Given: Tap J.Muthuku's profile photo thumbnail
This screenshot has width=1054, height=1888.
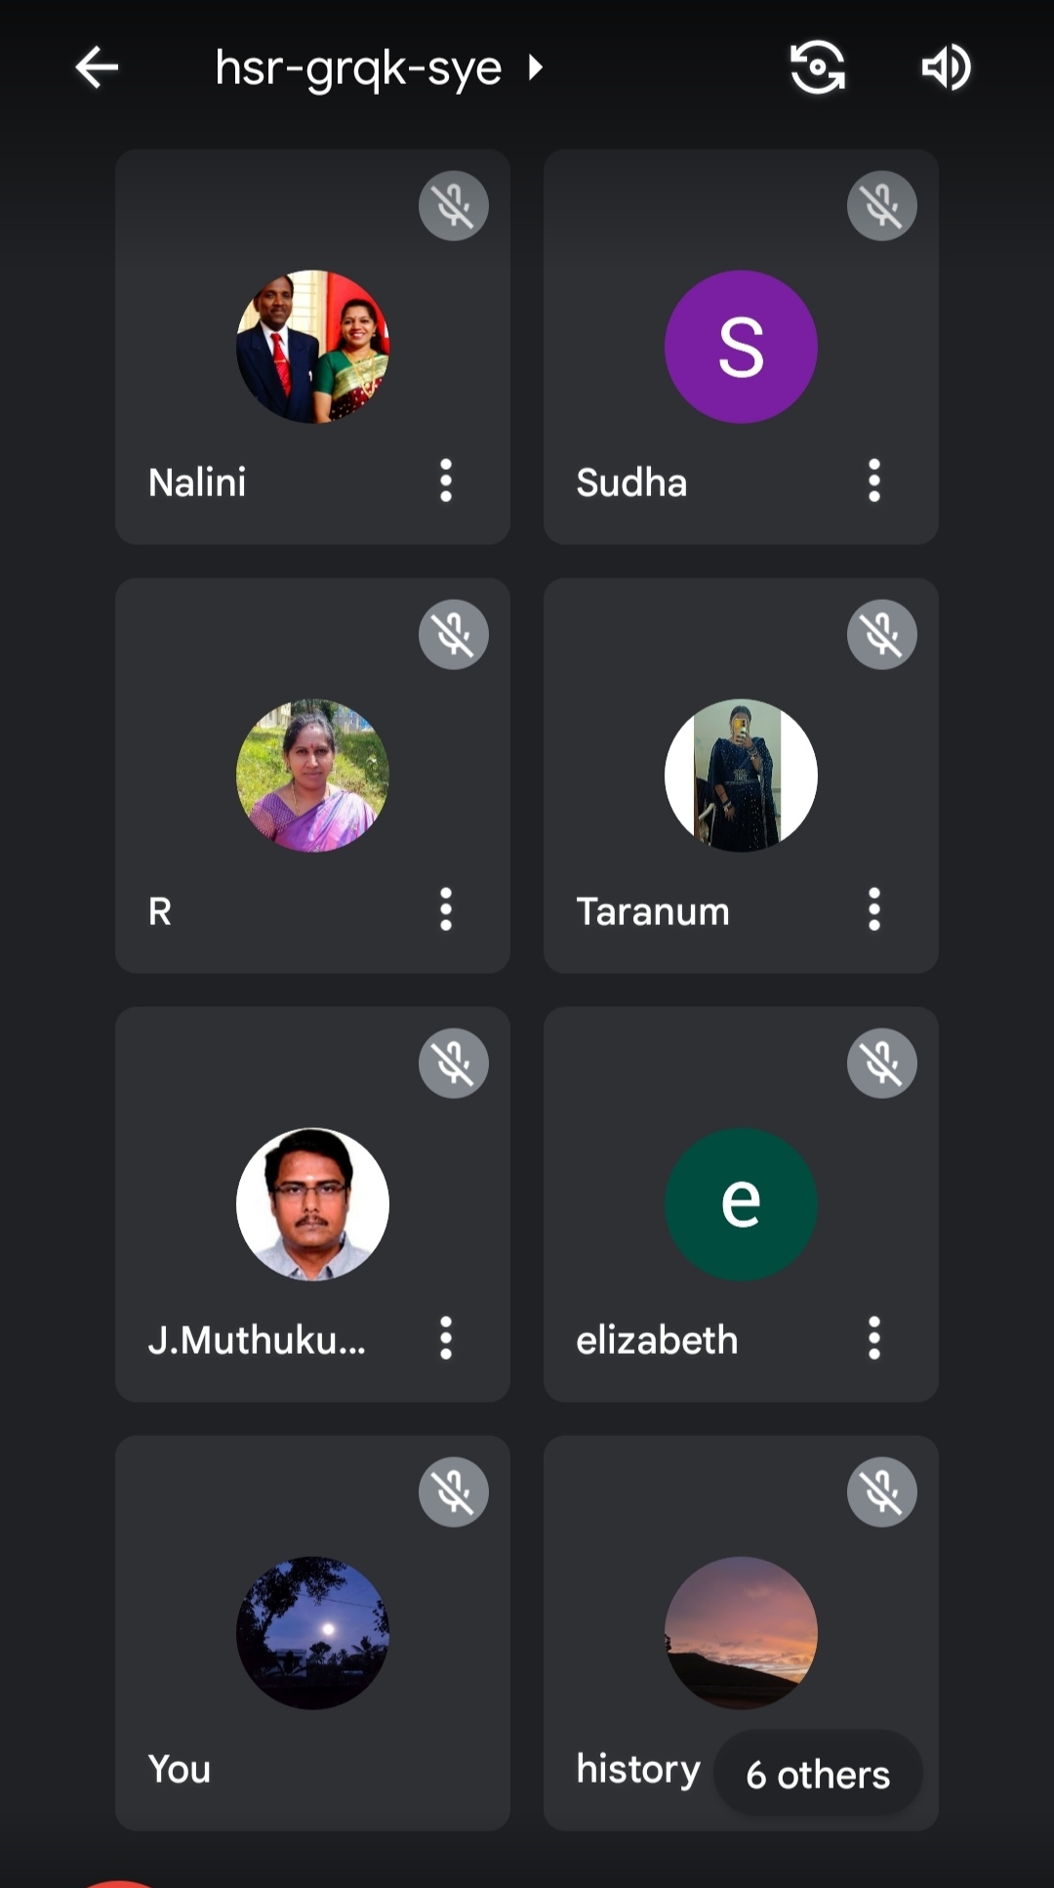Looking at the screenshot, I should (x=312, y=1204).
